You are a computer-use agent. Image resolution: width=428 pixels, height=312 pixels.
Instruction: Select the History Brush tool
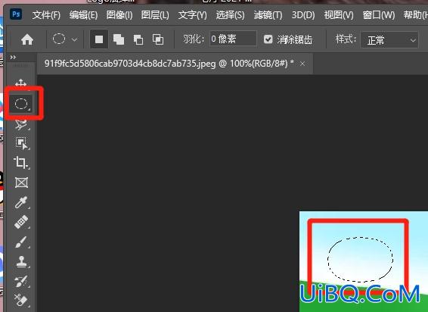[21, 281]
